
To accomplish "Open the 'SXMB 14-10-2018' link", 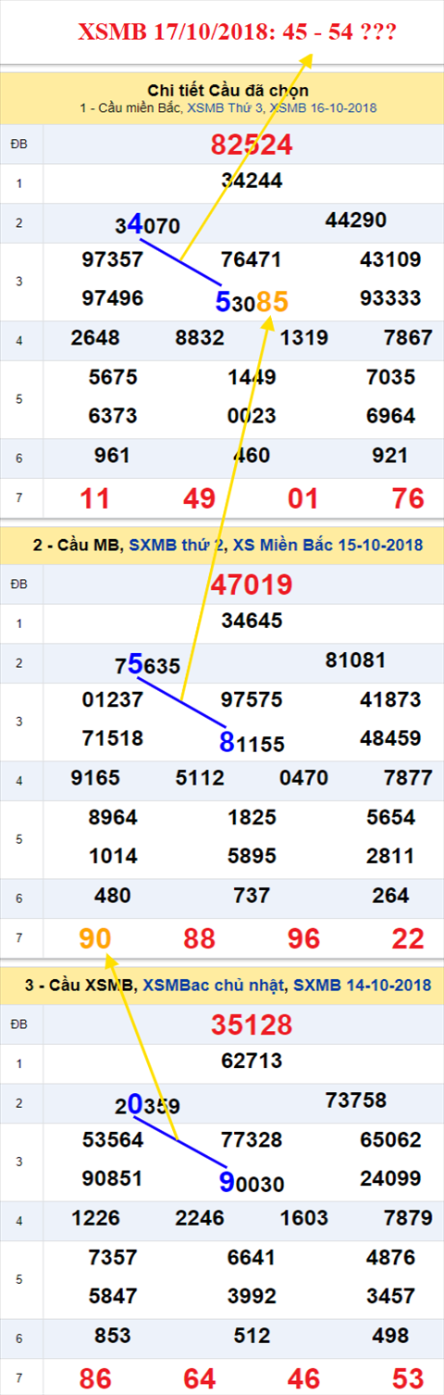I will (362, 986).
